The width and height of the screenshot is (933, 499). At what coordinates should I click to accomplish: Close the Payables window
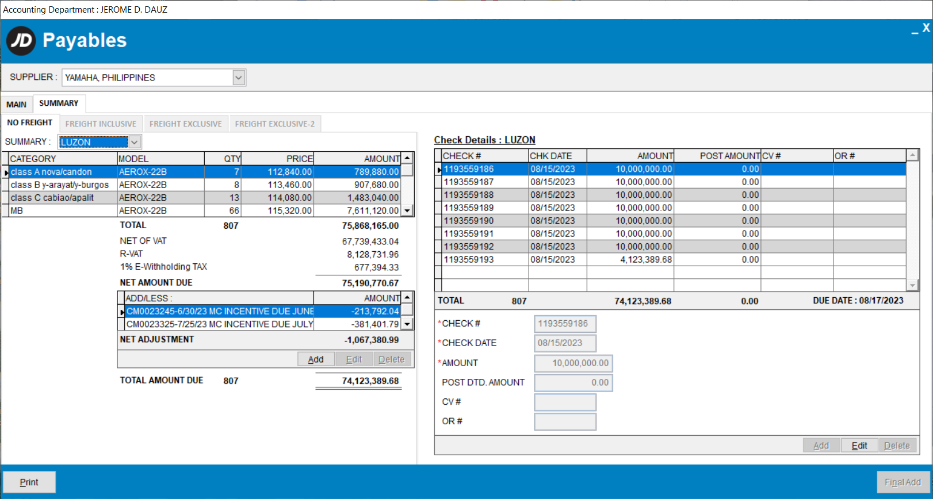pos(926,28)
